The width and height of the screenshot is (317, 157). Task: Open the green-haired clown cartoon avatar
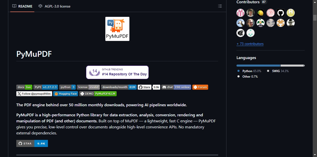coord(261,23)
